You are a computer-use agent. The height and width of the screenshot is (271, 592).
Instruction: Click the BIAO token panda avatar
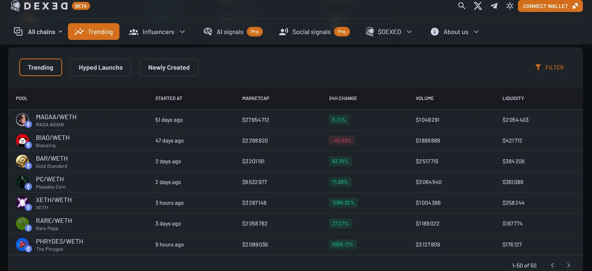[x=23, y=141]
